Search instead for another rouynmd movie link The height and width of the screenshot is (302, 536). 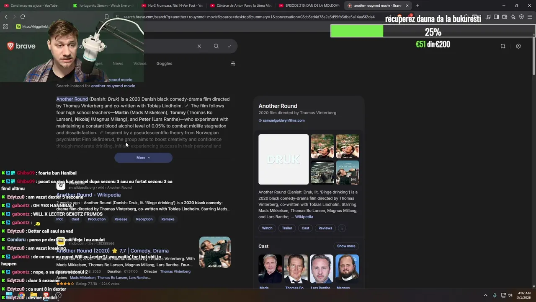click(x=113, y=86)
